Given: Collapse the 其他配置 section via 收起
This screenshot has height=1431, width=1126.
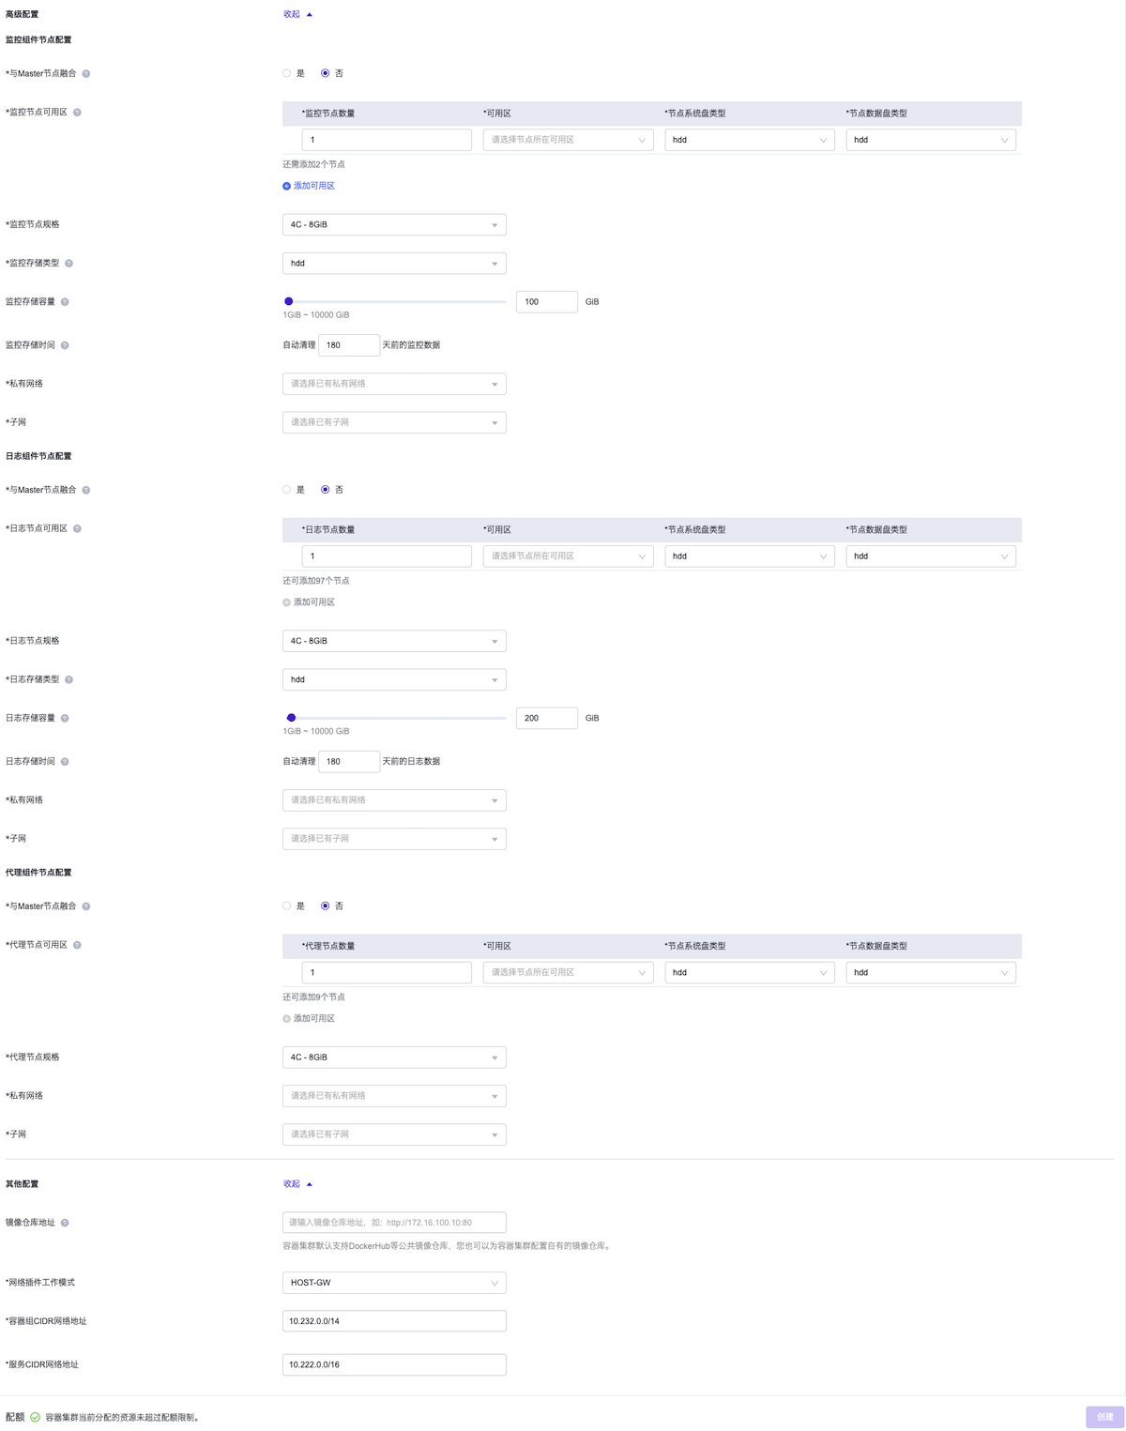Looking at the screenshot, I should click(x=297, y=1184).
